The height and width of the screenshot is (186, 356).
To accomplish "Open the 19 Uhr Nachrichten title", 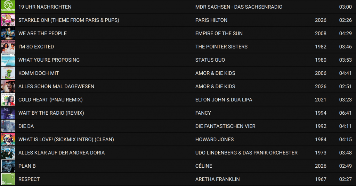I will [45, 7].
